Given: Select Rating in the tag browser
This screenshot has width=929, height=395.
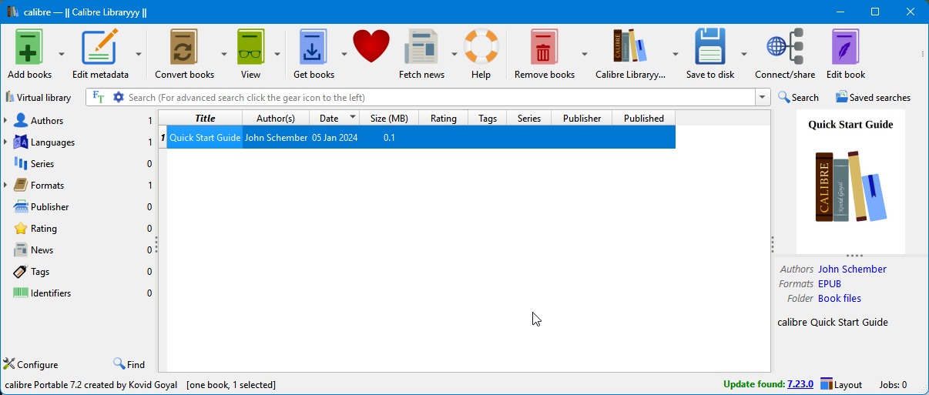Looking at the screenshot, I should [44, 229].
